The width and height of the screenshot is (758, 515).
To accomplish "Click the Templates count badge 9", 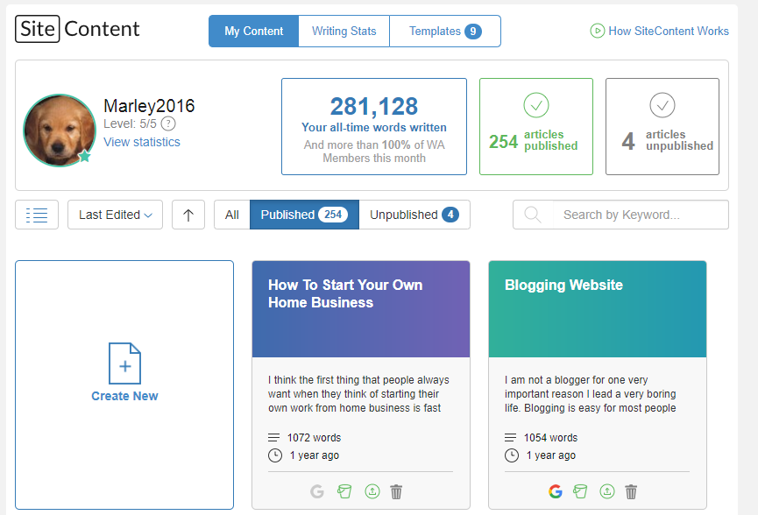I will (x=473, y=32).
